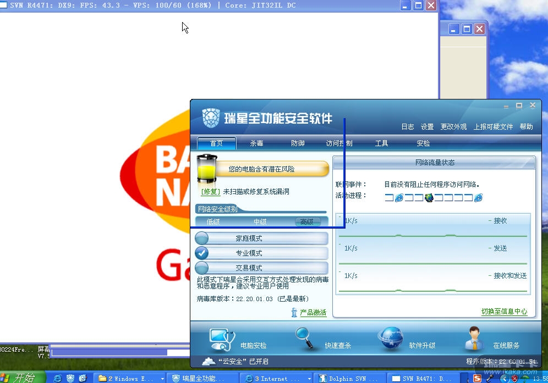Launch Internet Explorer from quick launch

pos(57,379)
